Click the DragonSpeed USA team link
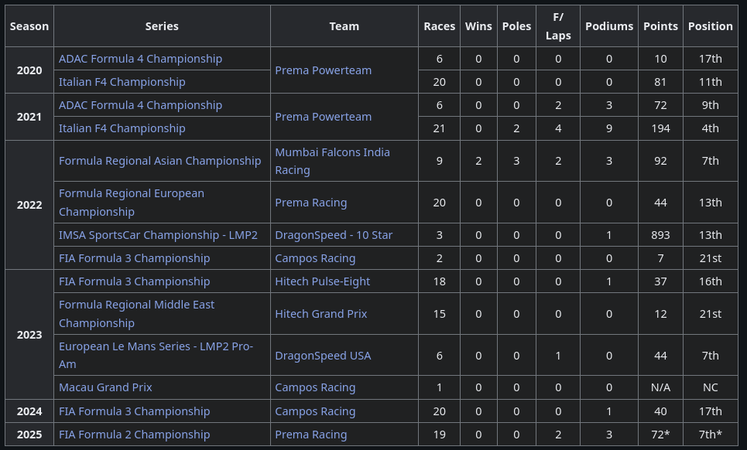 click(x=323, y=356)
